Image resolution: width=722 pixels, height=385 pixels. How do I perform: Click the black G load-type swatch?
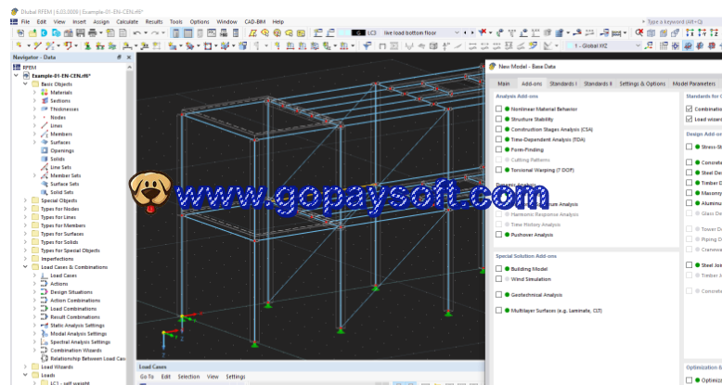pyautogui.click(x=358, y=32)
